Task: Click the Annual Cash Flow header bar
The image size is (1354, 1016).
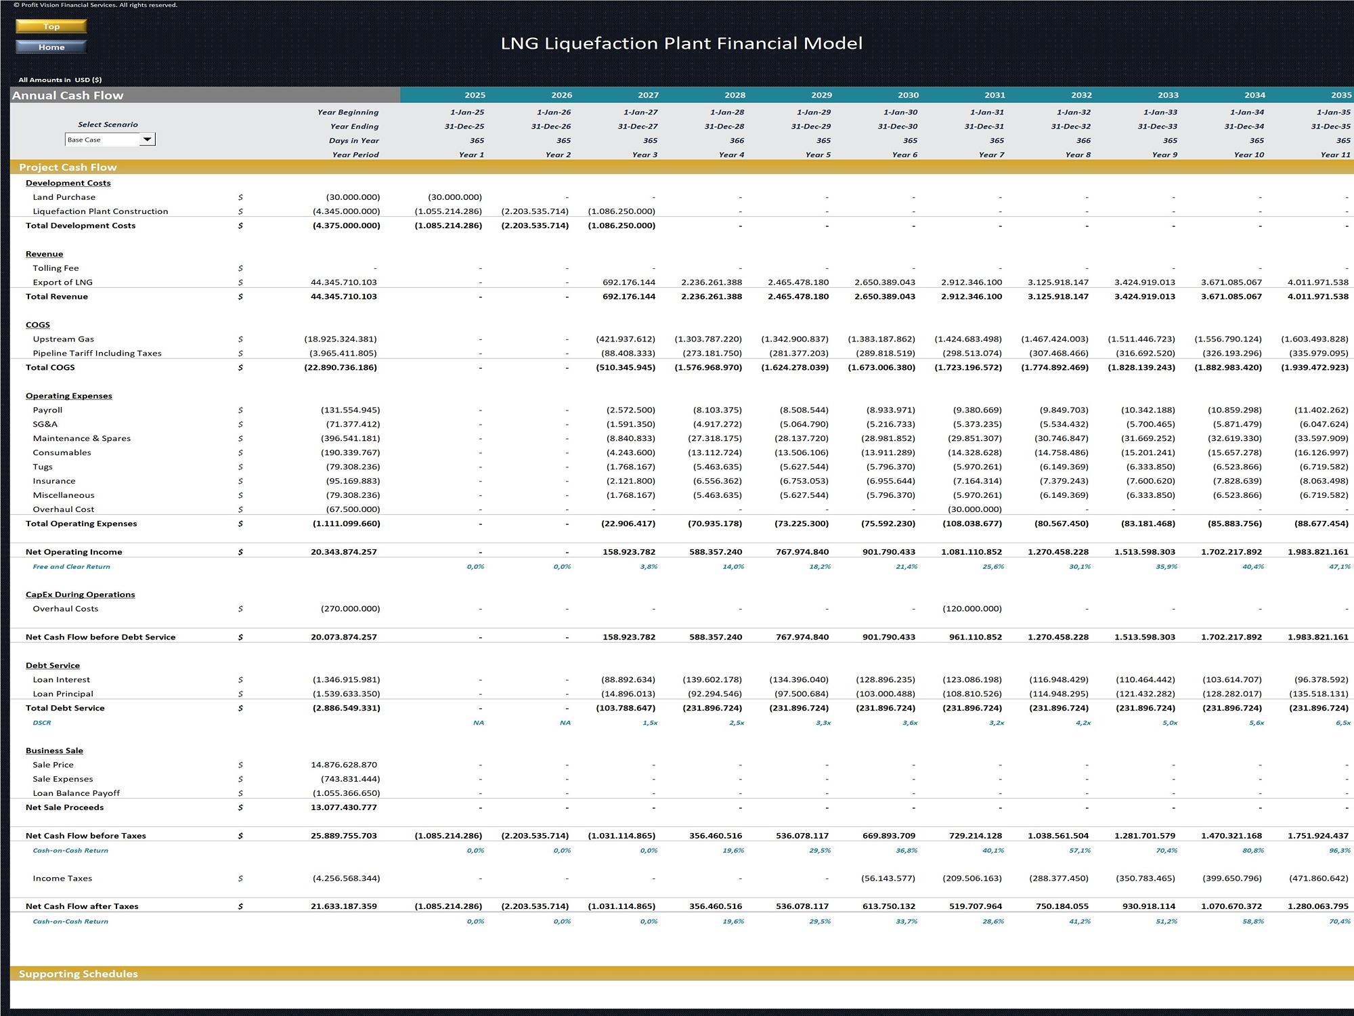Action: click(x=66, y=95)
